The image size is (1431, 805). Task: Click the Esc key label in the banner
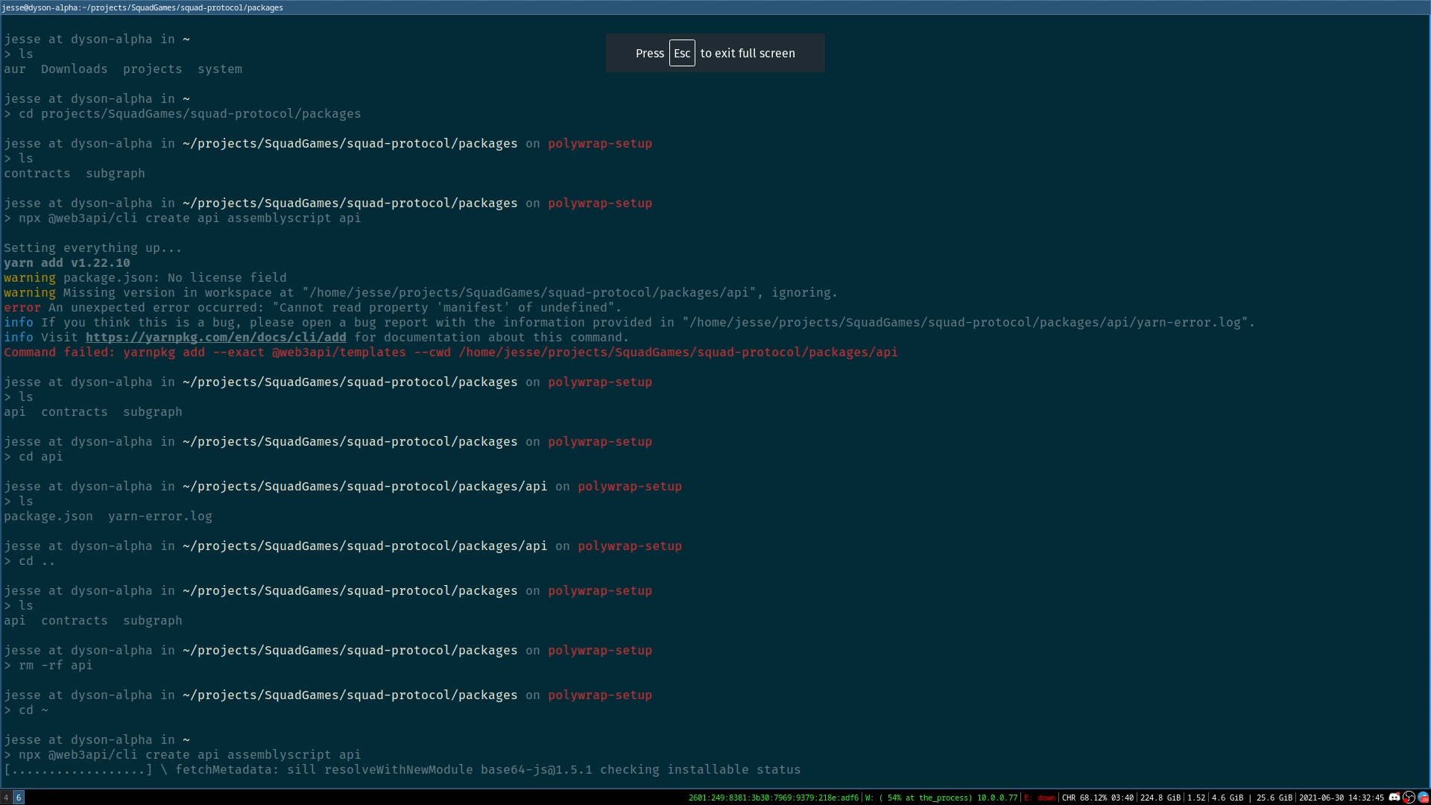682,53
